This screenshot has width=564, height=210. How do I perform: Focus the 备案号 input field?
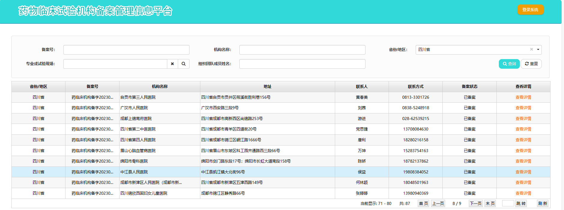126,50
